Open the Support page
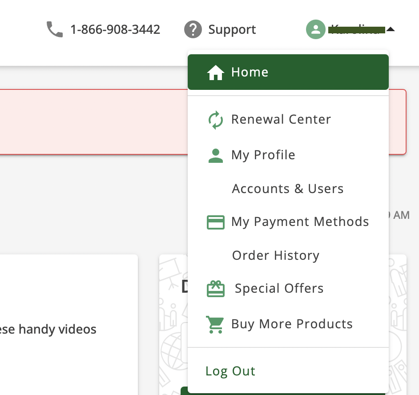Viewport: 419px width, 395px height. [x=232, y=29]
